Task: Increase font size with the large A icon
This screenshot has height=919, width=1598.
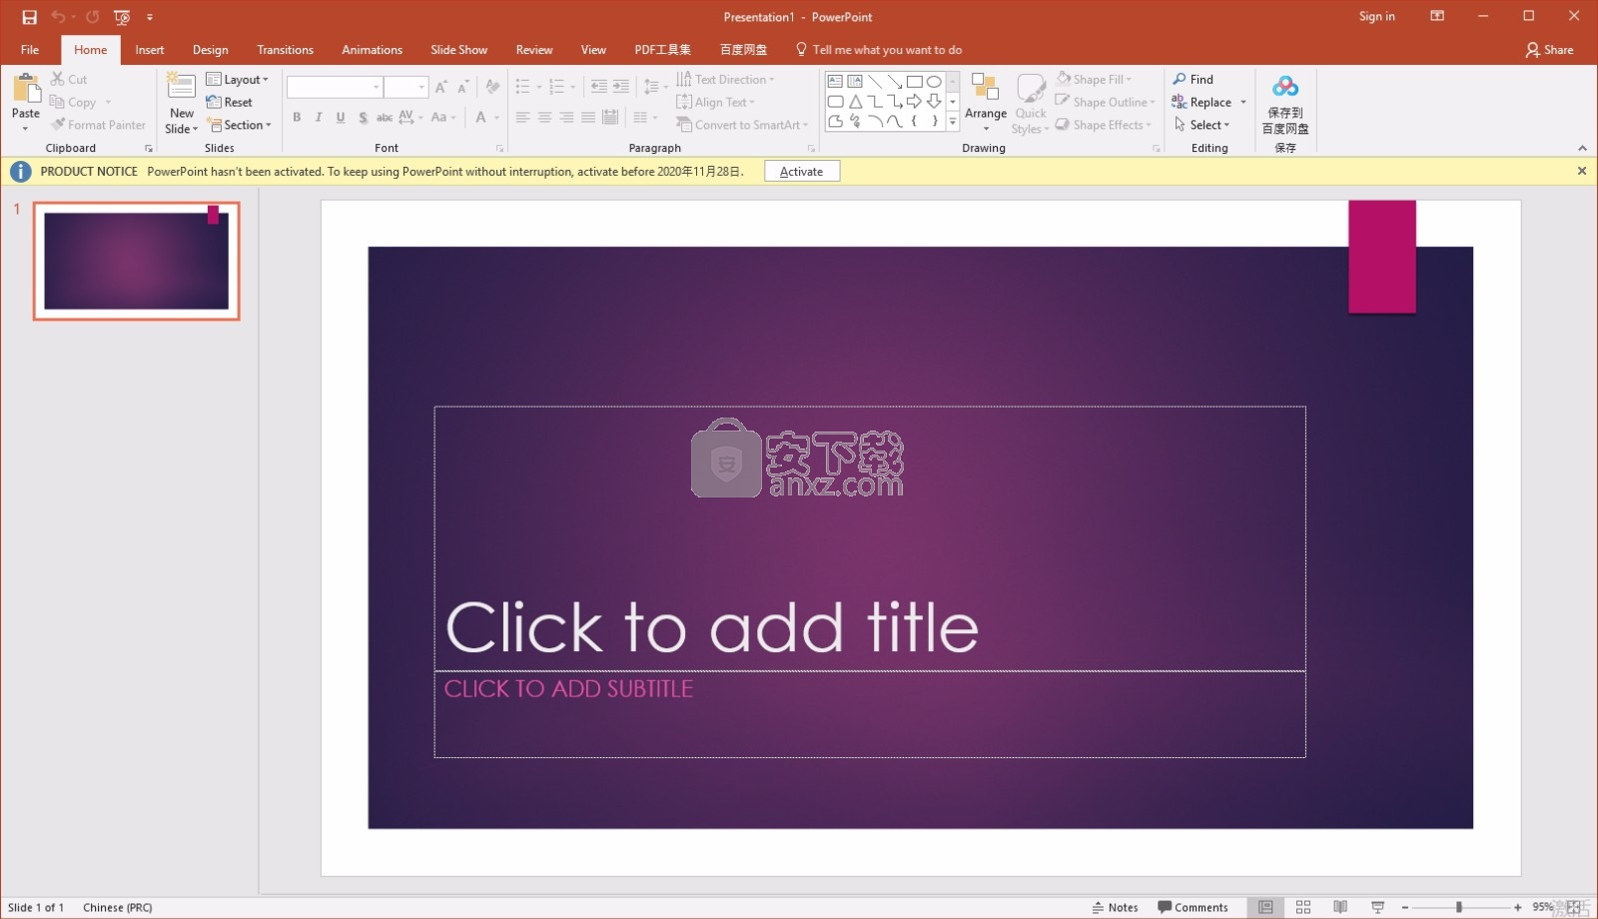Action: (440, 87)
